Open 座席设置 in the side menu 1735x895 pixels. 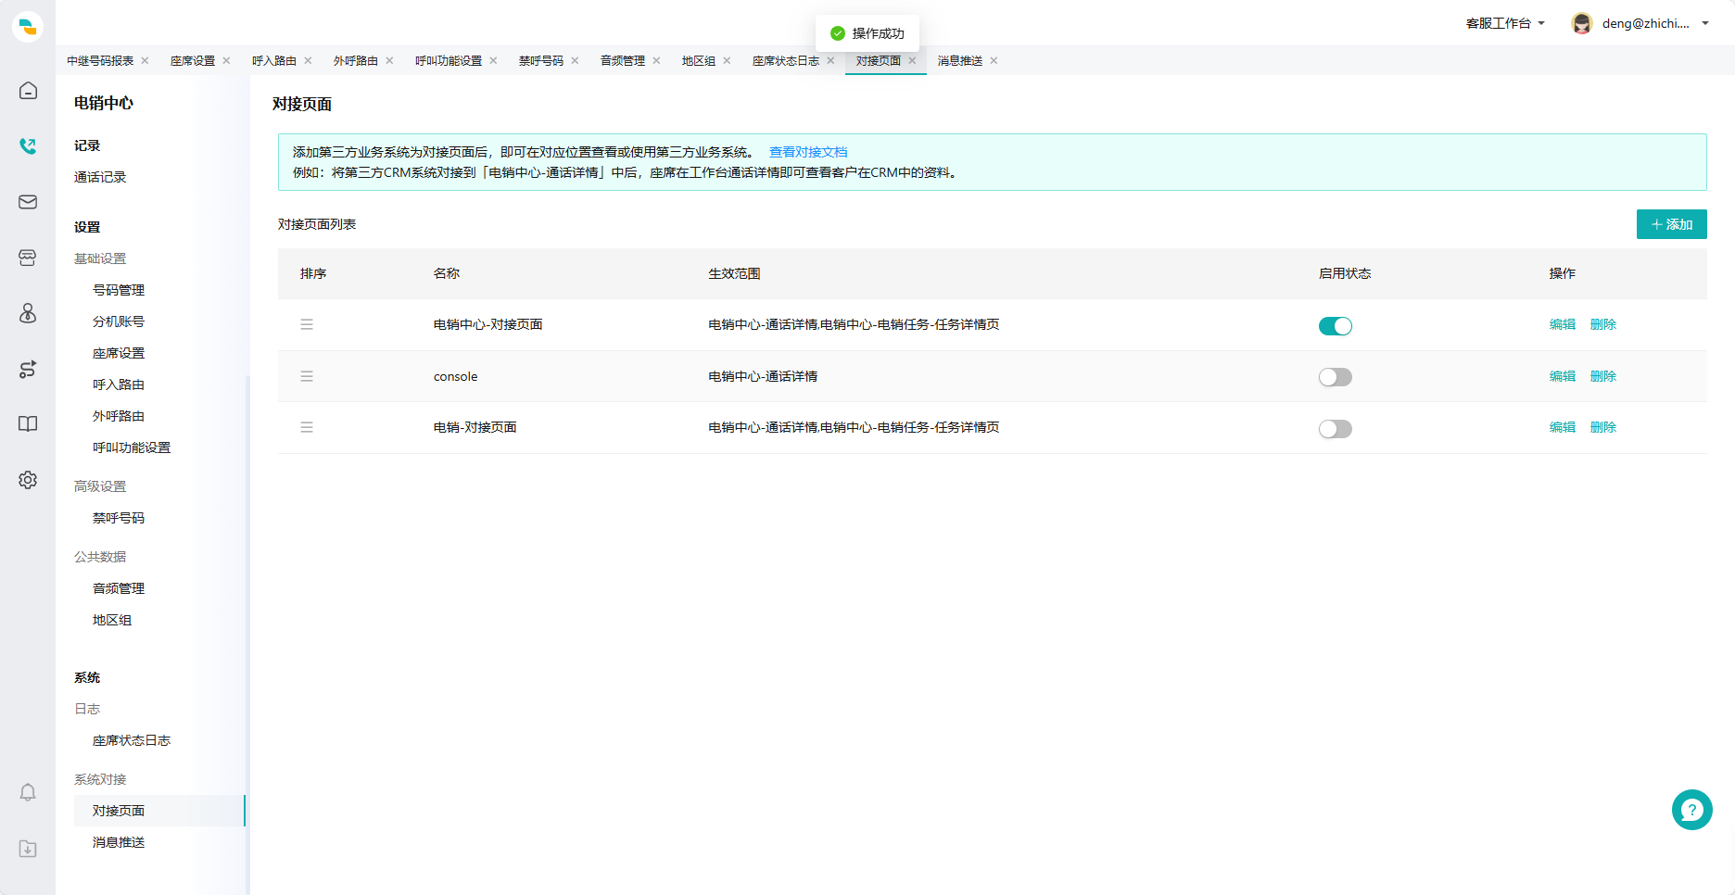[x=119, y=353]
